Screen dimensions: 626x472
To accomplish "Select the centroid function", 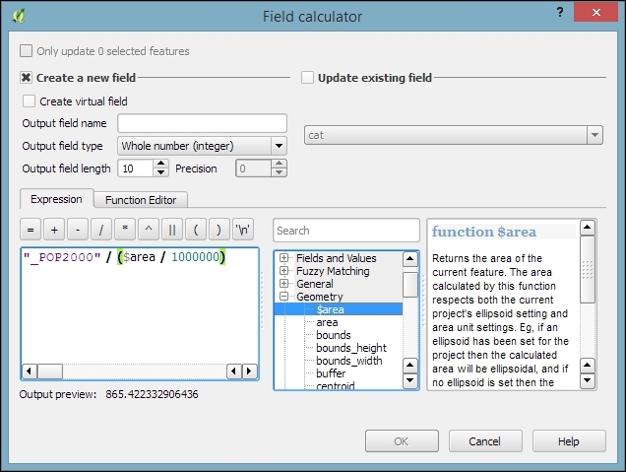I will (x=335, y=385).
